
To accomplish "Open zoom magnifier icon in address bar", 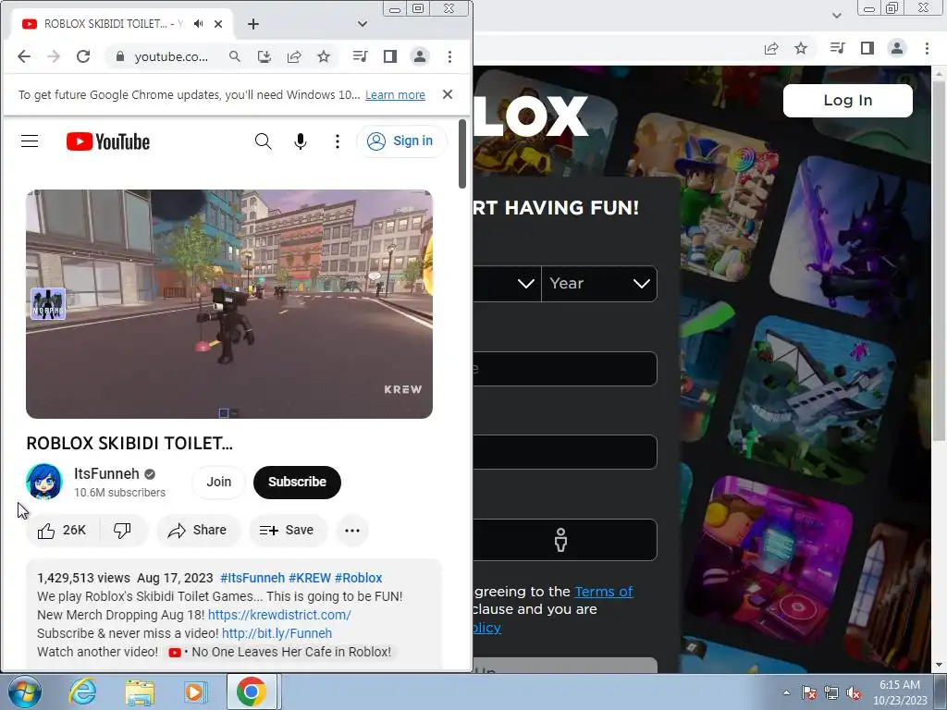I will (235, 56).
